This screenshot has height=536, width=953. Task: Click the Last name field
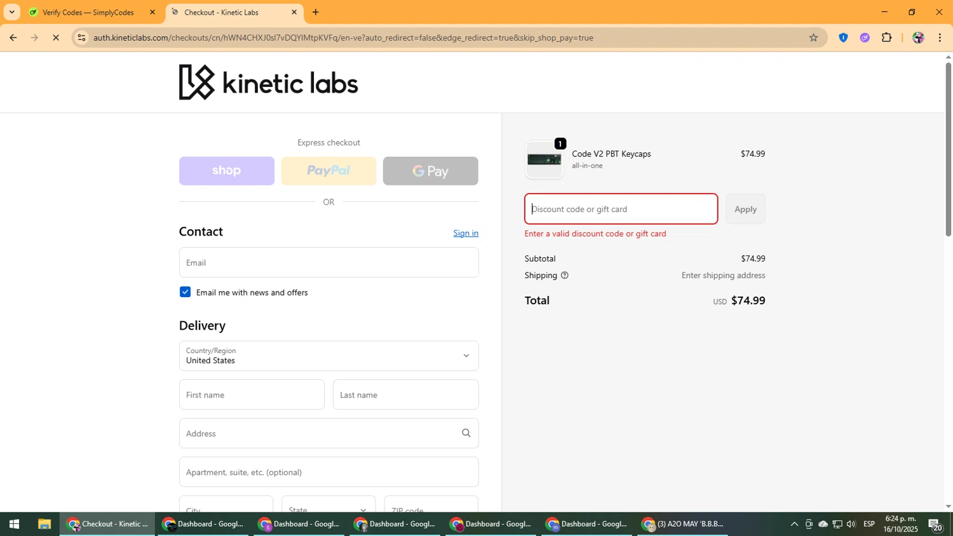(405, 394)
